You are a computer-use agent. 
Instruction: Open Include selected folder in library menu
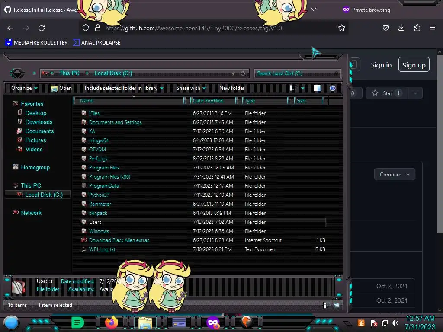[124, 88]
